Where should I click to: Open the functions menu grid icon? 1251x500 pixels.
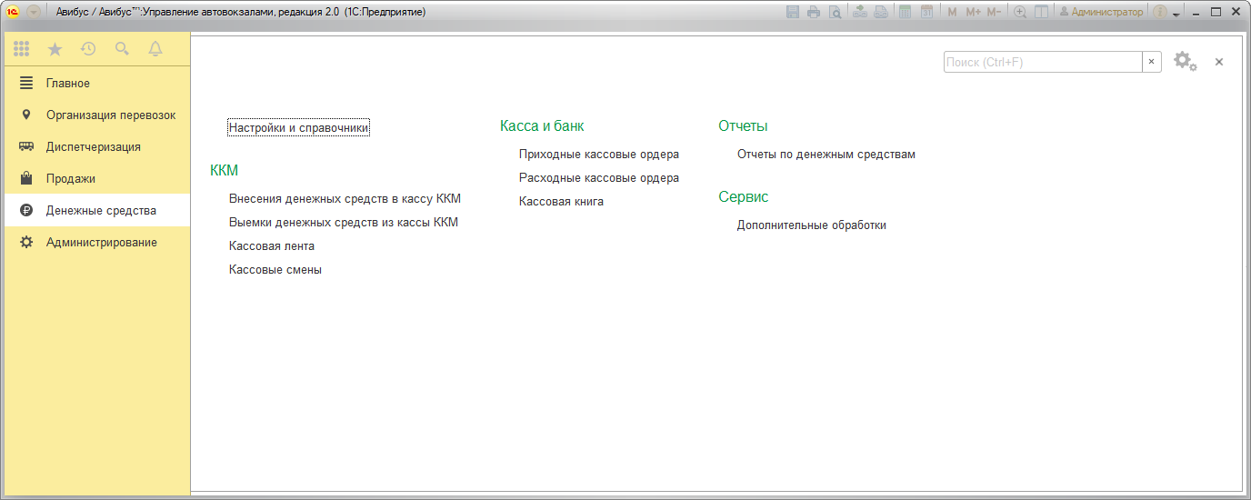point(21,49)
